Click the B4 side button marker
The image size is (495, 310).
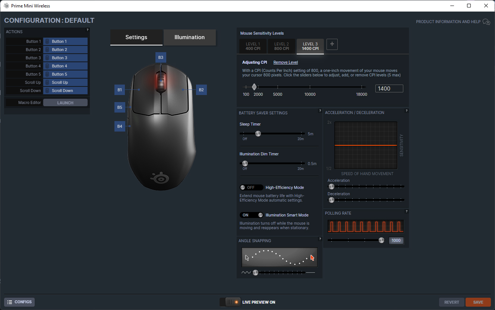(x=120, y=126)
